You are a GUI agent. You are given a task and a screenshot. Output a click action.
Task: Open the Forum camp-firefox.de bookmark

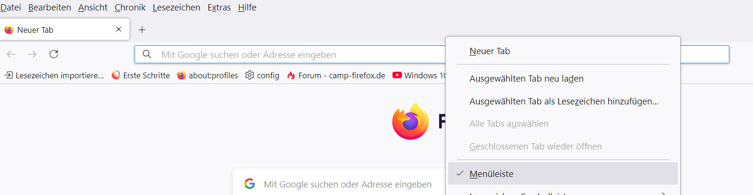click(336, 75)
